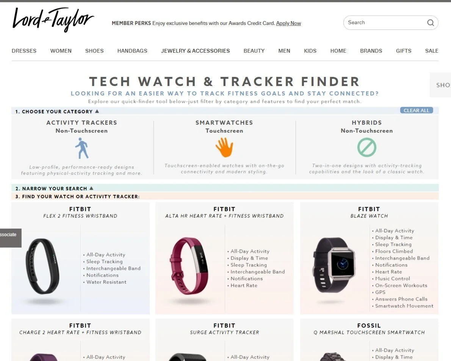
Task: Select the Smartwatches orange hand icon
Action: pyautogui.click(x=224, y=148)
